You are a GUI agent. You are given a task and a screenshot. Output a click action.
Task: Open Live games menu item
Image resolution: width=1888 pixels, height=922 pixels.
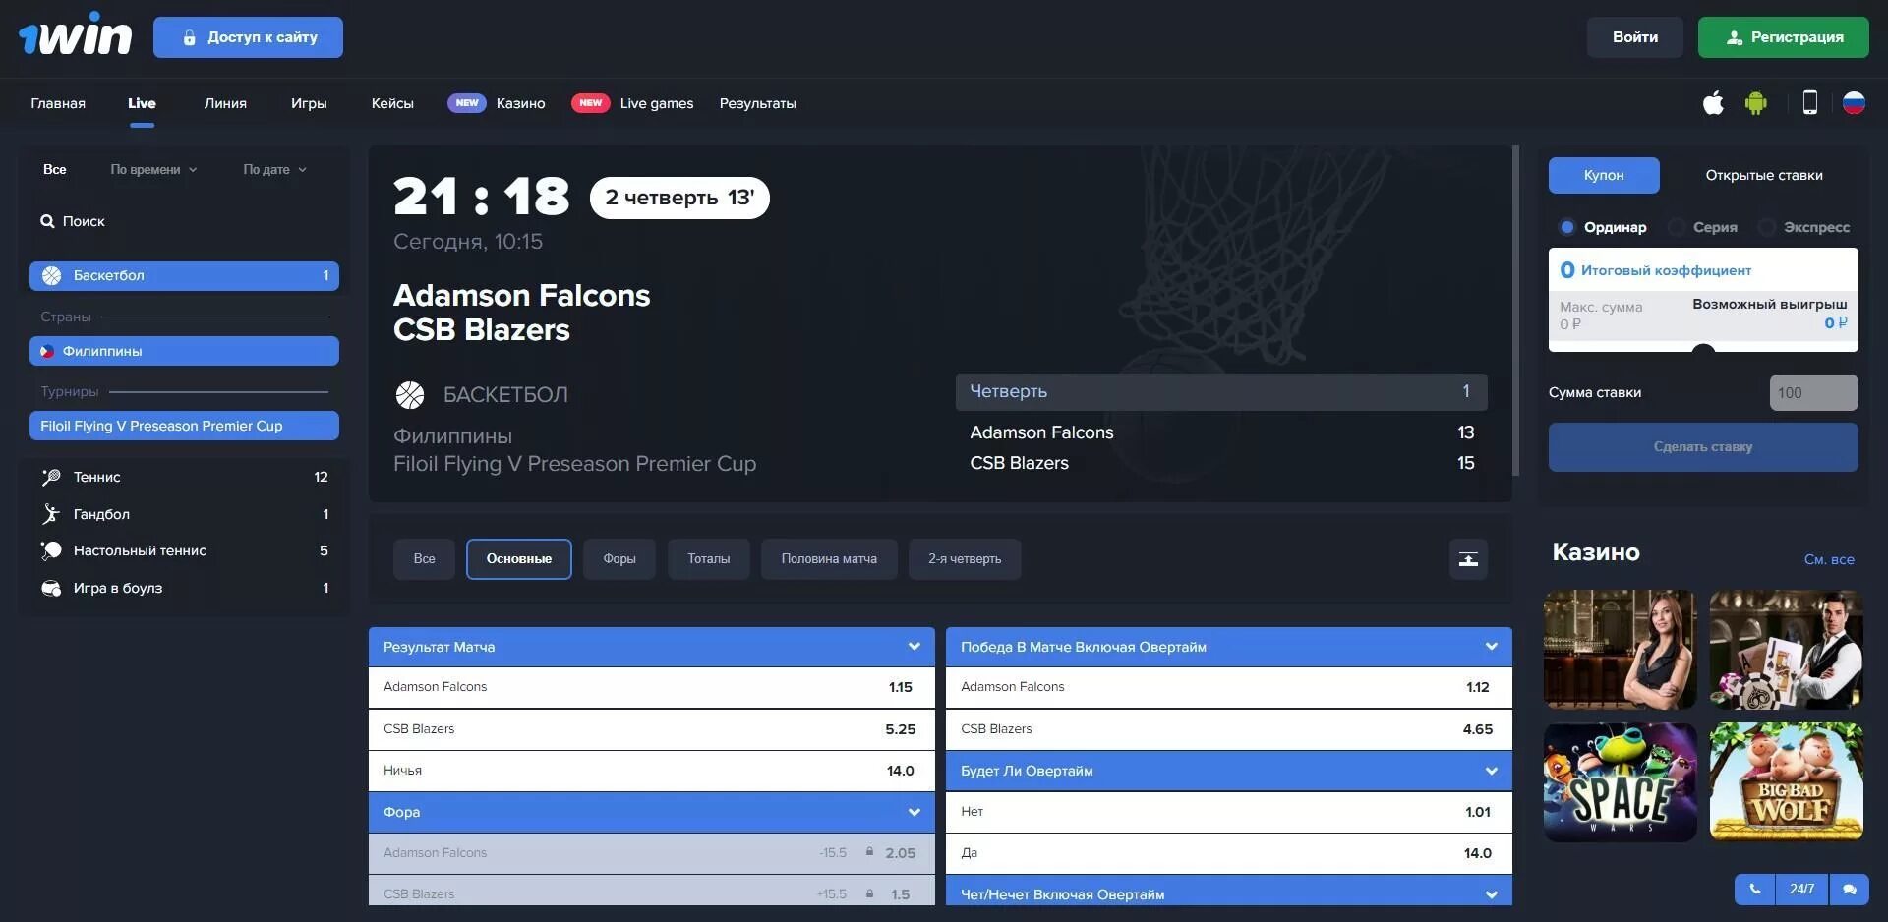point(656,103)
